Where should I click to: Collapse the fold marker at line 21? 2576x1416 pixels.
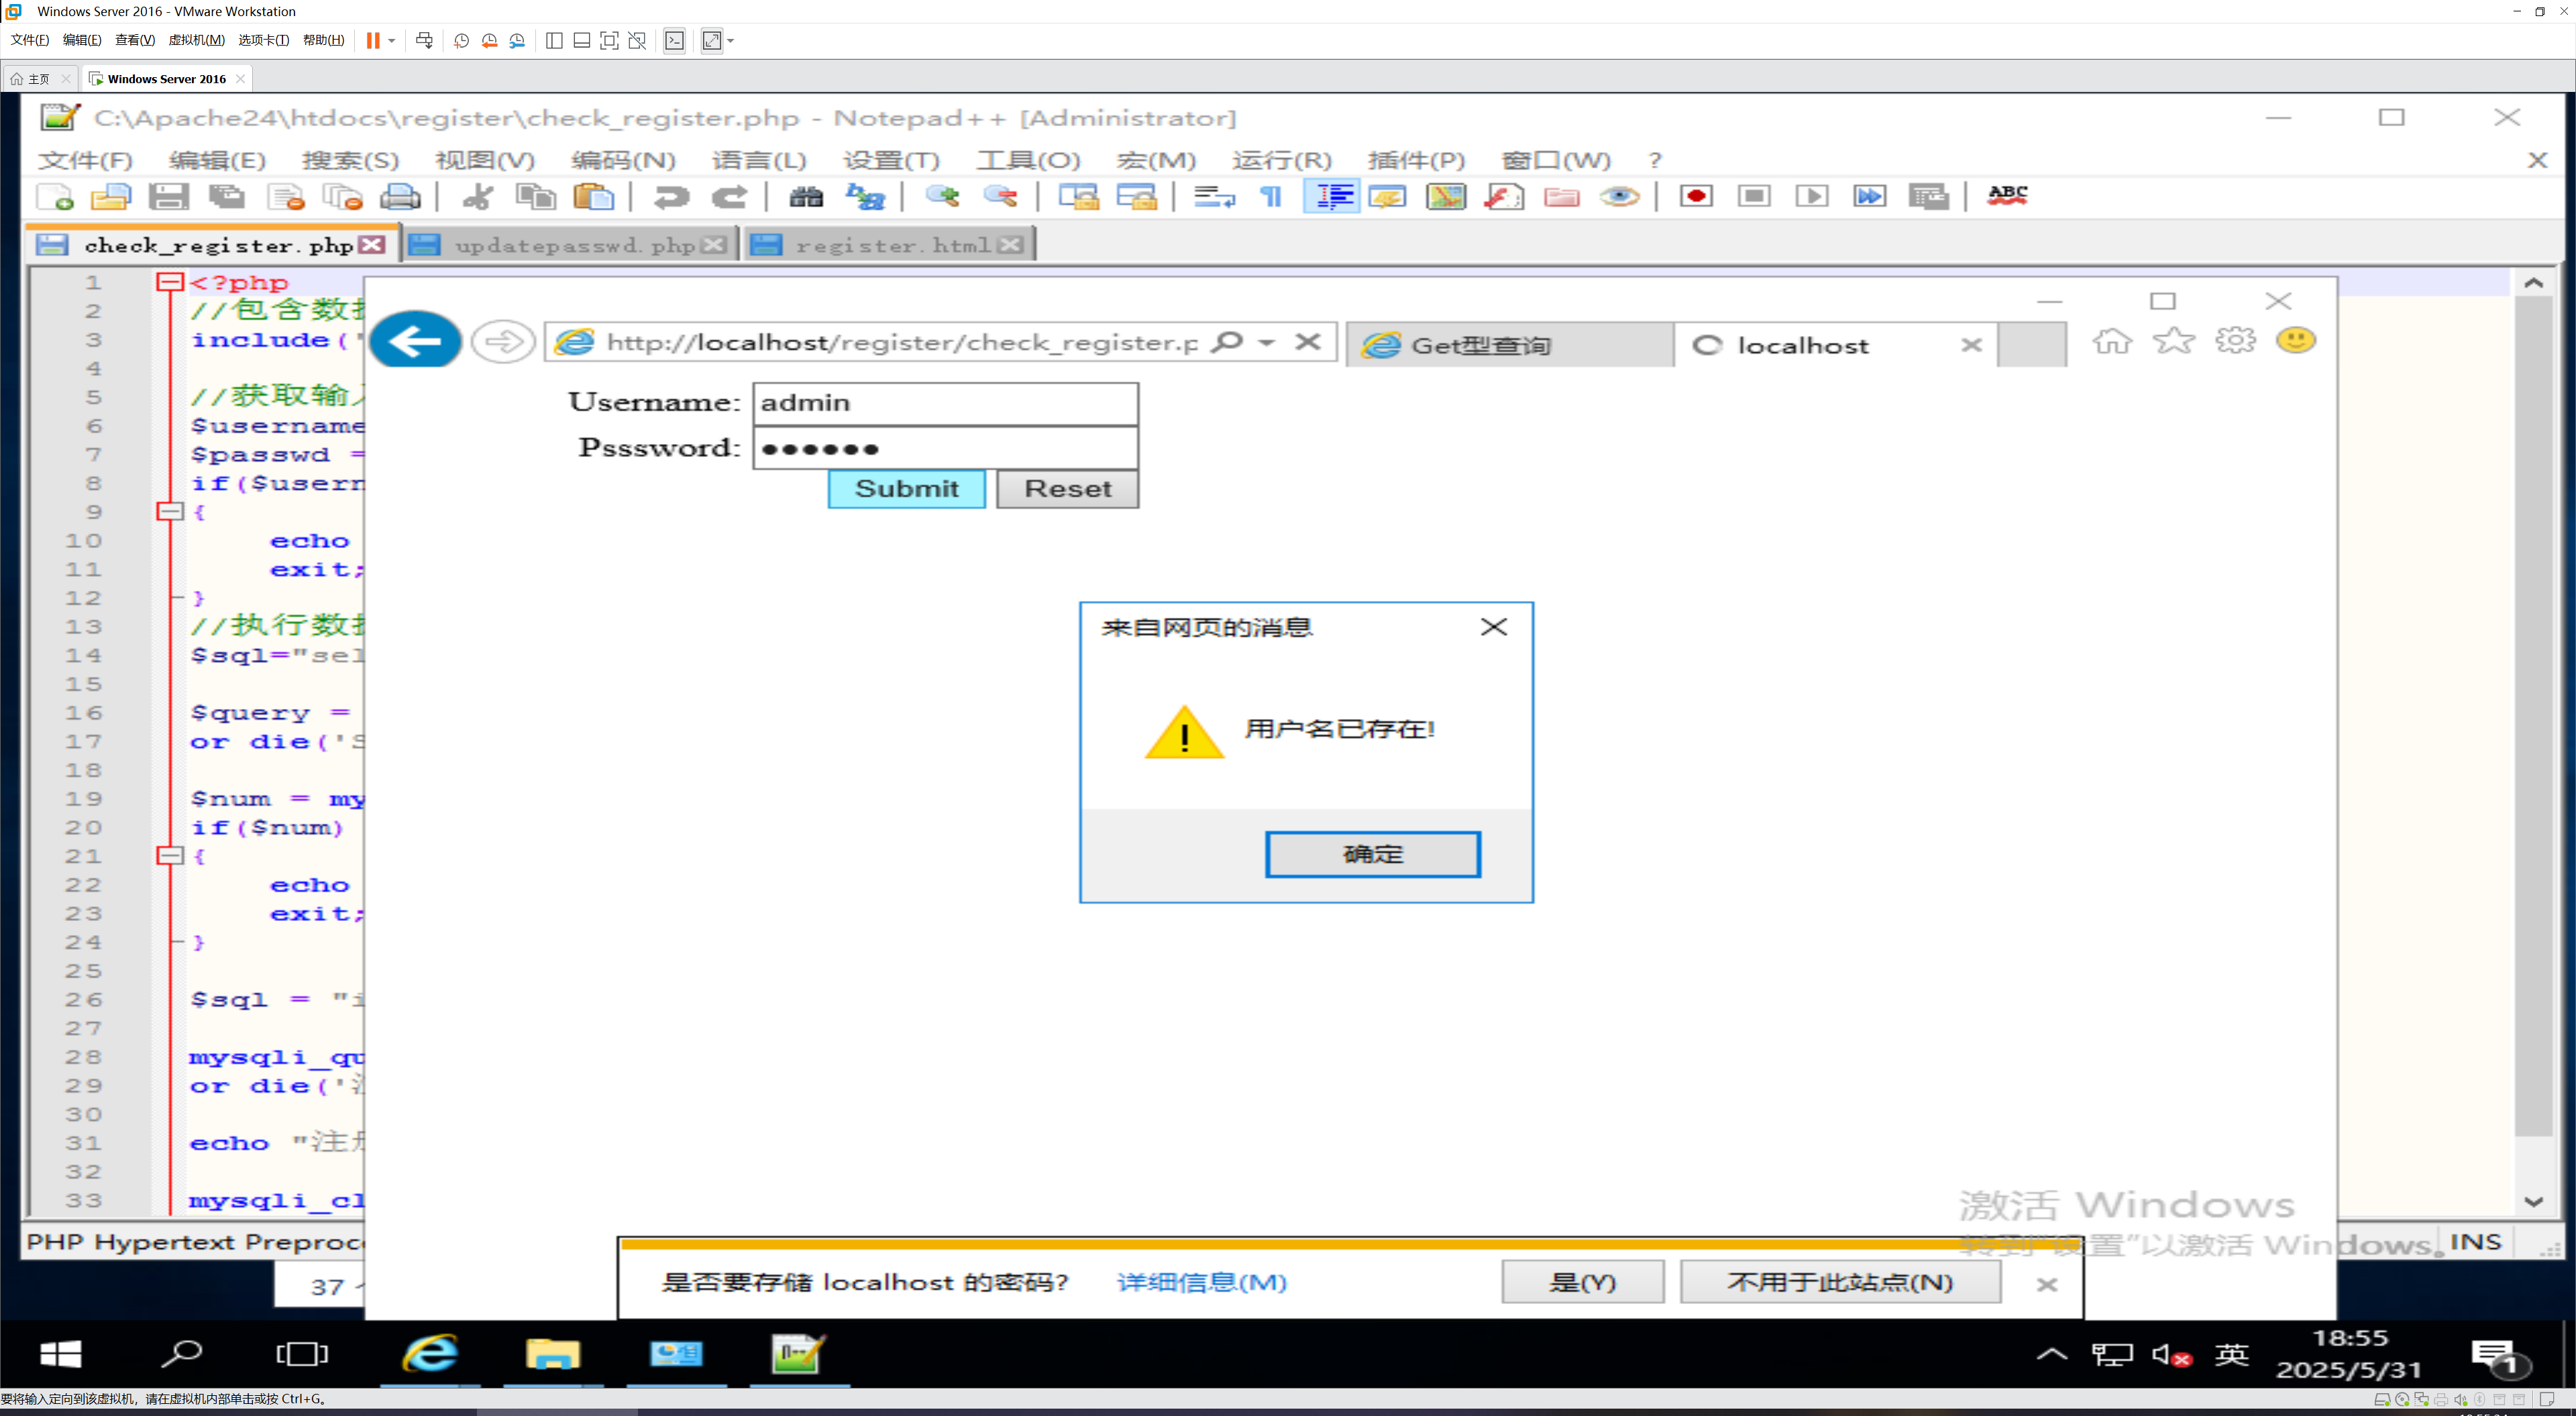170,856
